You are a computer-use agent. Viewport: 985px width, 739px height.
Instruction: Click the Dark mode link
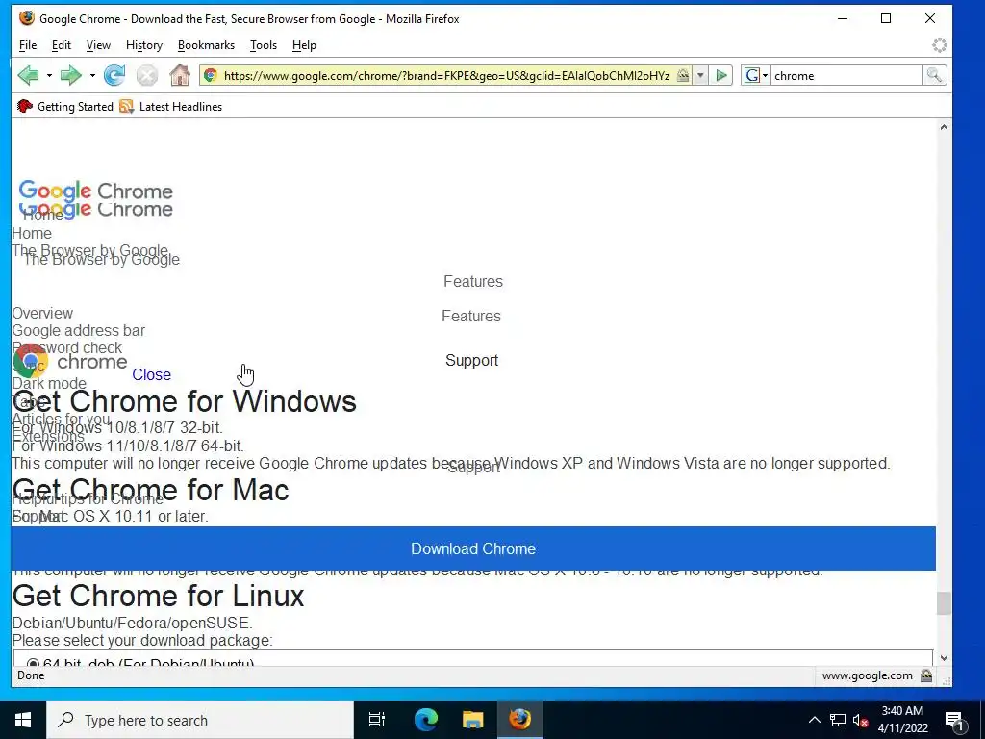pyautogui.click(x=49, y=383)
